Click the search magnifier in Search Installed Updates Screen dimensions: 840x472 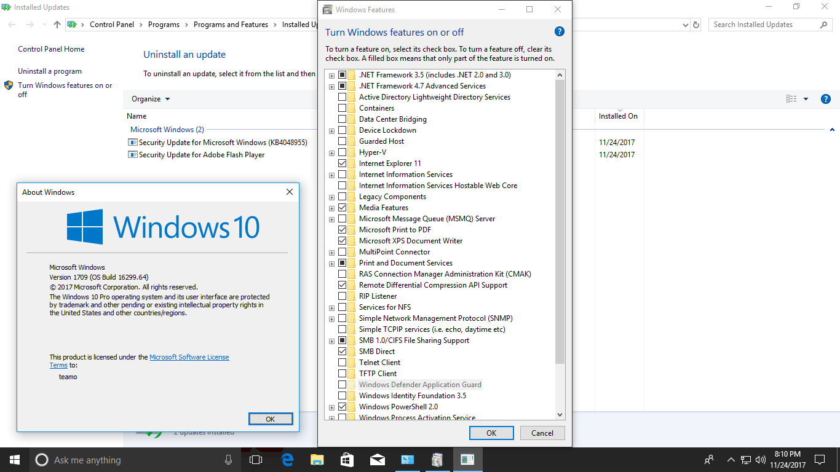pos(823,25)
